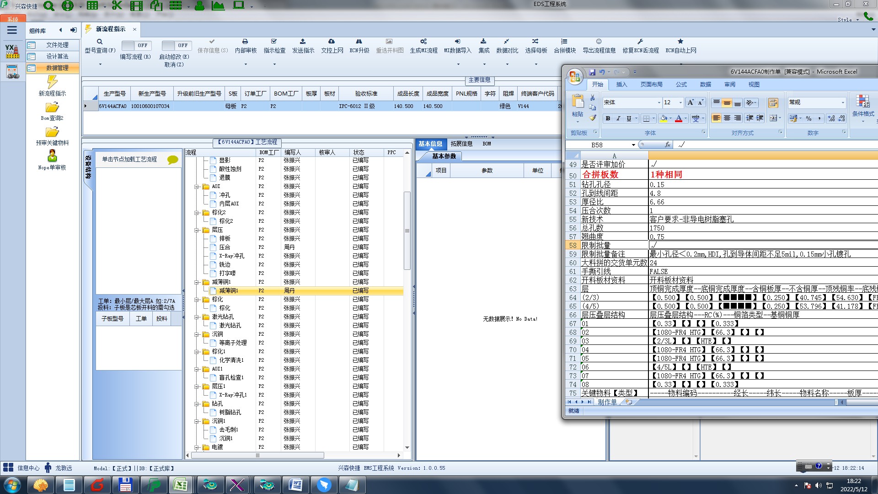Image resolution: width=878 pixels, height=494 pixels.
Task: Collapse the 层压 tree node
Action: coord(197,230)
